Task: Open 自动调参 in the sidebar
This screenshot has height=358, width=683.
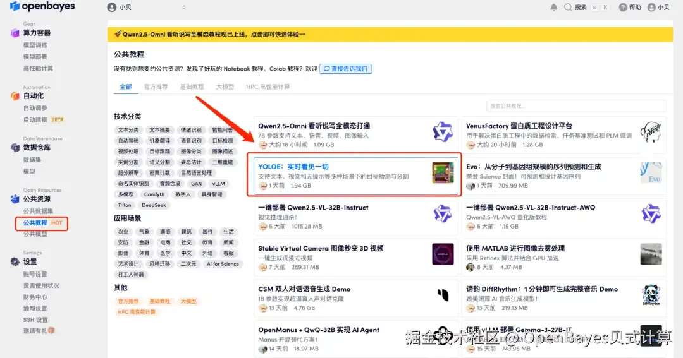Action: pyautogui.click(x=35, y=108)
